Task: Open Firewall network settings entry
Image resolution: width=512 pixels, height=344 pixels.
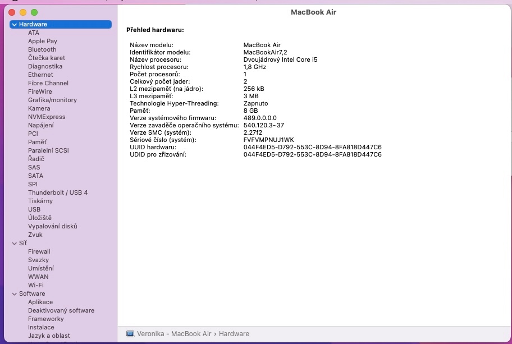Action: coord(39,251)
